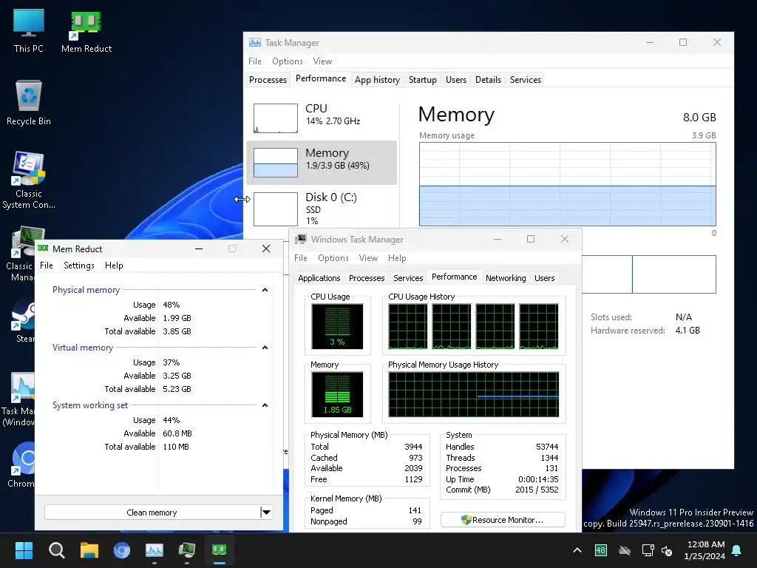Switch to the Details tab
The height and width of the screenshot is (568, 757).
pyautogui.click(x=488, y=80)
